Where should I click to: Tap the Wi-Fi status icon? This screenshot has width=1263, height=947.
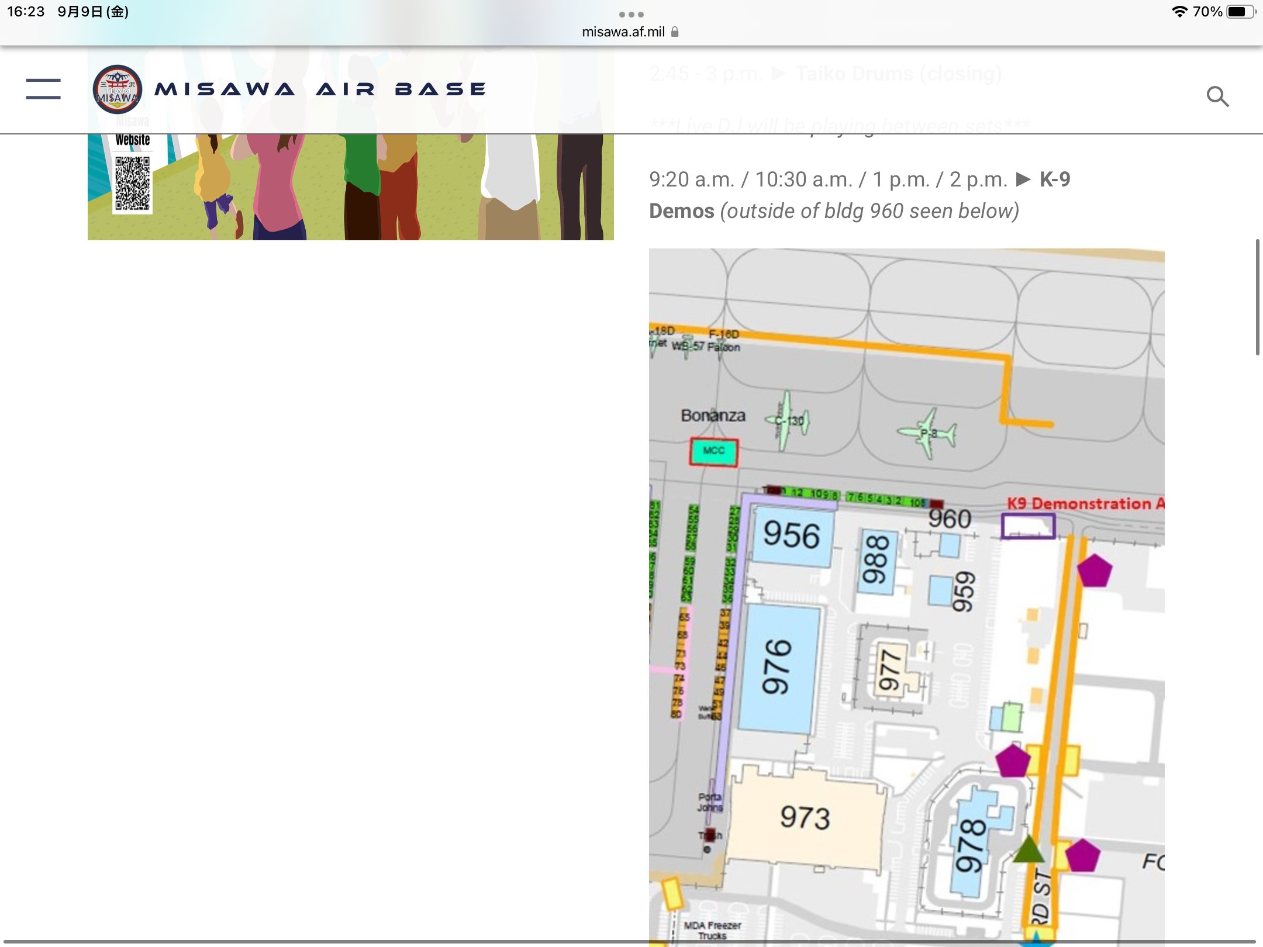click(x=1179, y=11)
